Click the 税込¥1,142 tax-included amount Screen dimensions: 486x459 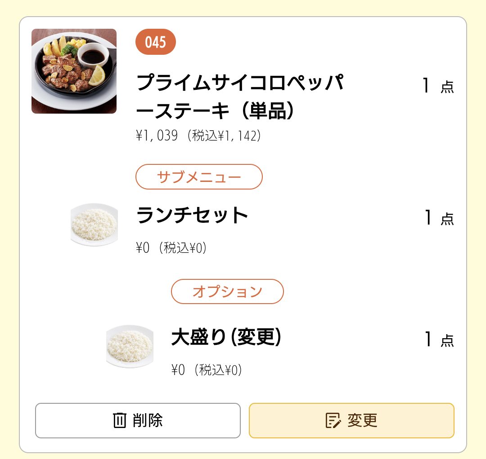[x=225, y=136]
